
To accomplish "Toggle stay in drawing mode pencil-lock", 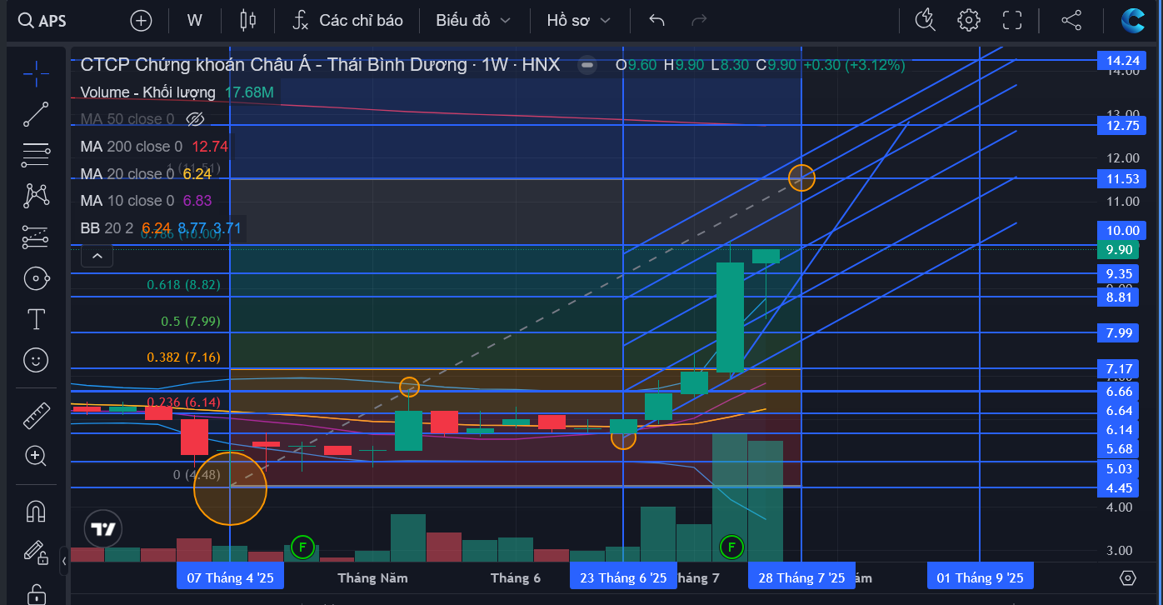I will tap(36, 552).
